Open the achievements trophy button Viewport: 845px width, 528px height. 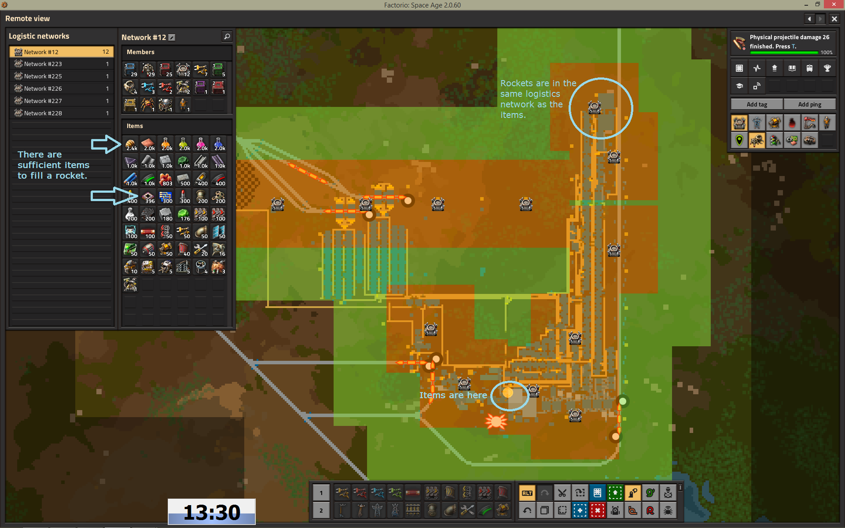click(x=827, y=68)
